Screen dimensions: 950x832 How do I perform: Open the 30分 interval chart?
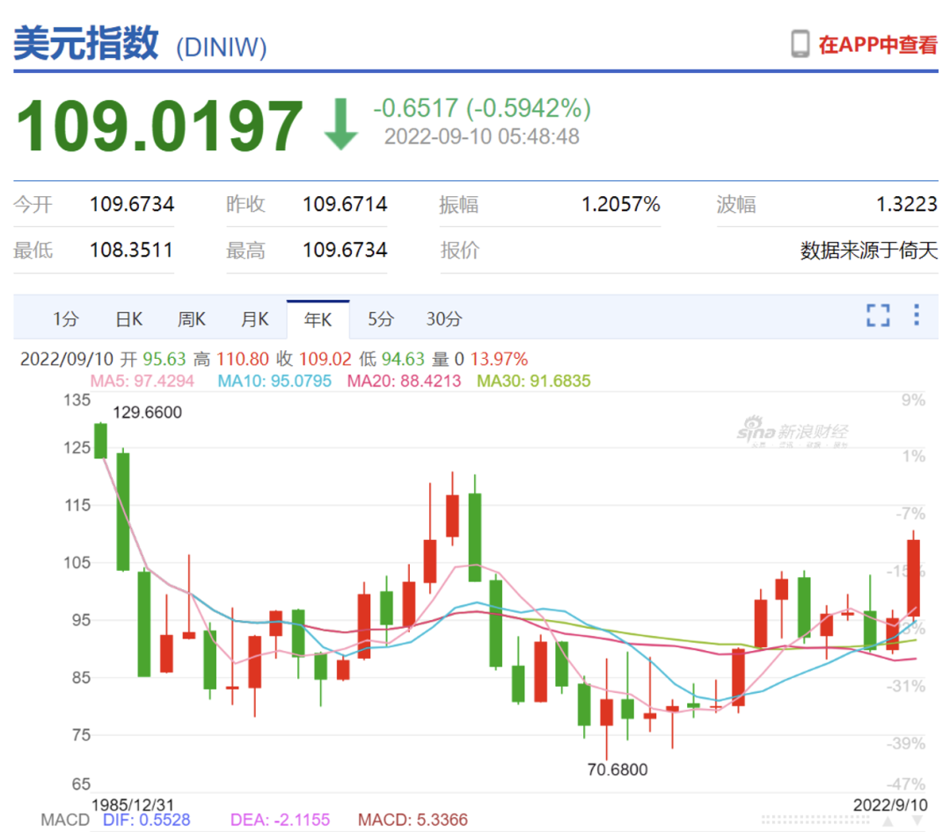pos(442,319)
